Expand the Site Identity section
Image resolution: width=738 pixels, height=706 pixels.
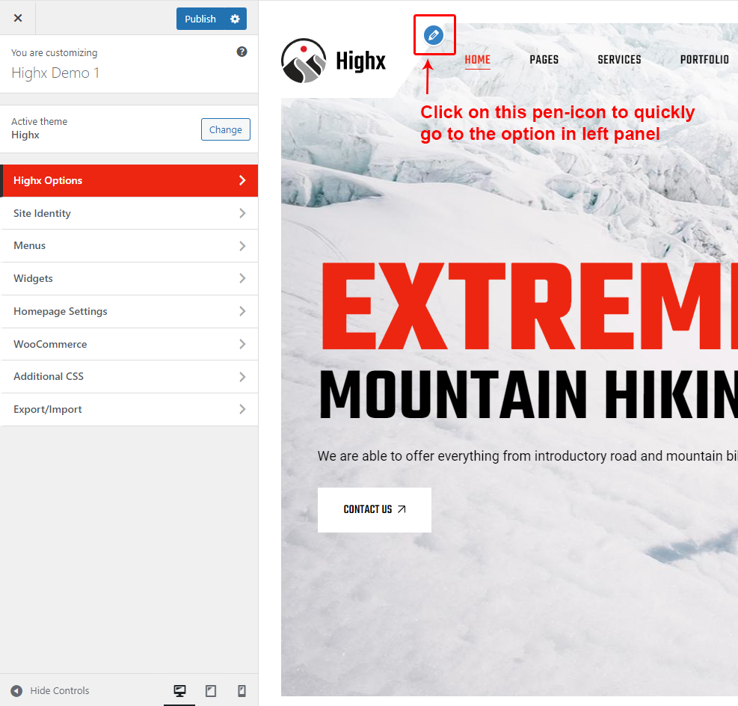click(x=129, y=213)
